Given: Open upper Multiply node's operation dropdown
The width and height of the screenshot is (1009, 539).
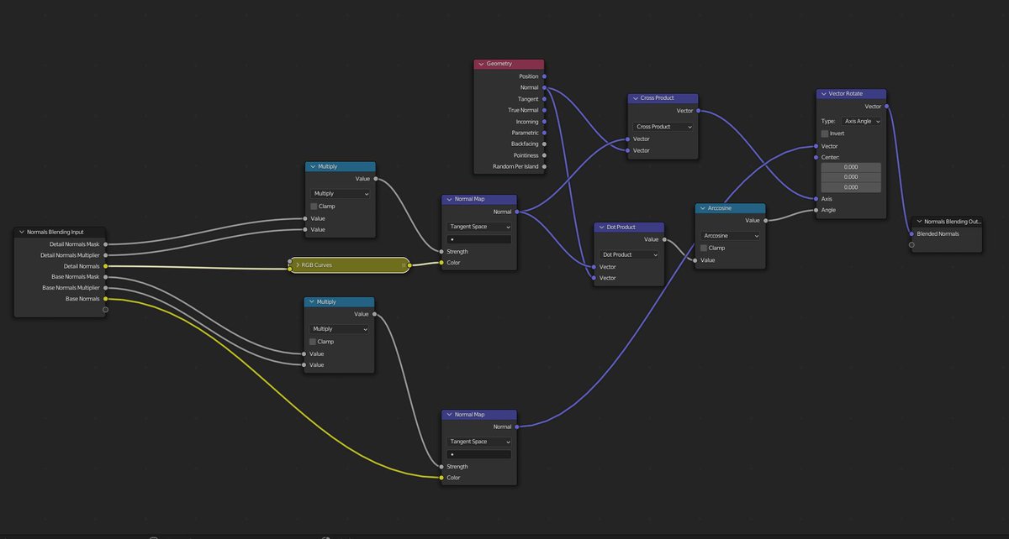Looking at the screenshot, I should (340, 194).
